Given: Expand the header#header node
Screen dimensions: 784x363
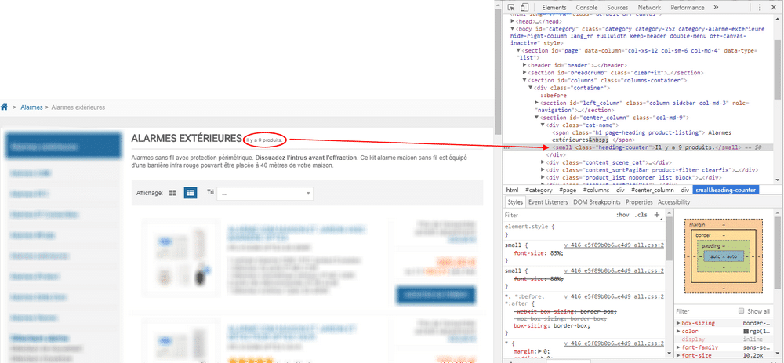Looking at the screenshot, I should tap(524, 66).
